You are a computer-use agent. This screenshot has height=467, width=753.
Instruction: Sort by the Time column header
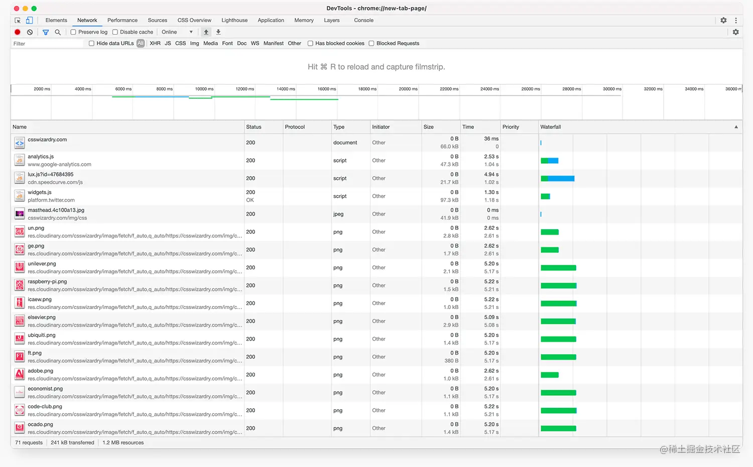[x=480, y=127]
